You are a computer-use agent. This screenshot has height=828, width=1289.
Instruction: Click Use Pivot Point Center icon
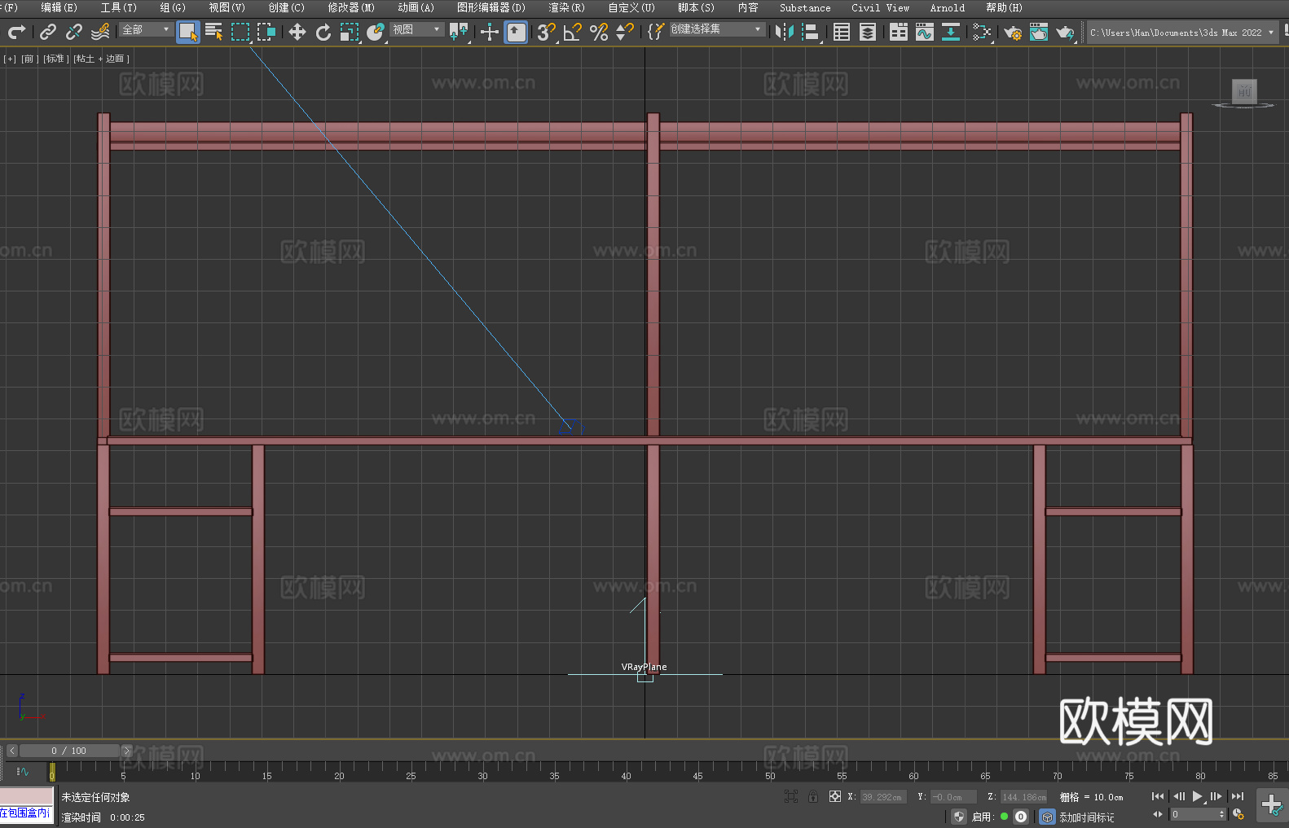459,32
